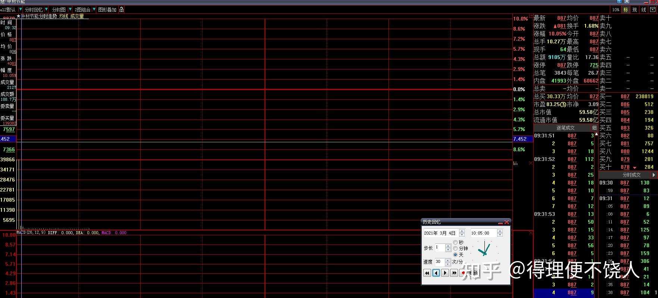Open dropdown arrow next to 默认
This screenshot has width=658, height=298.
pyautogui.click(x=20, y=9)
